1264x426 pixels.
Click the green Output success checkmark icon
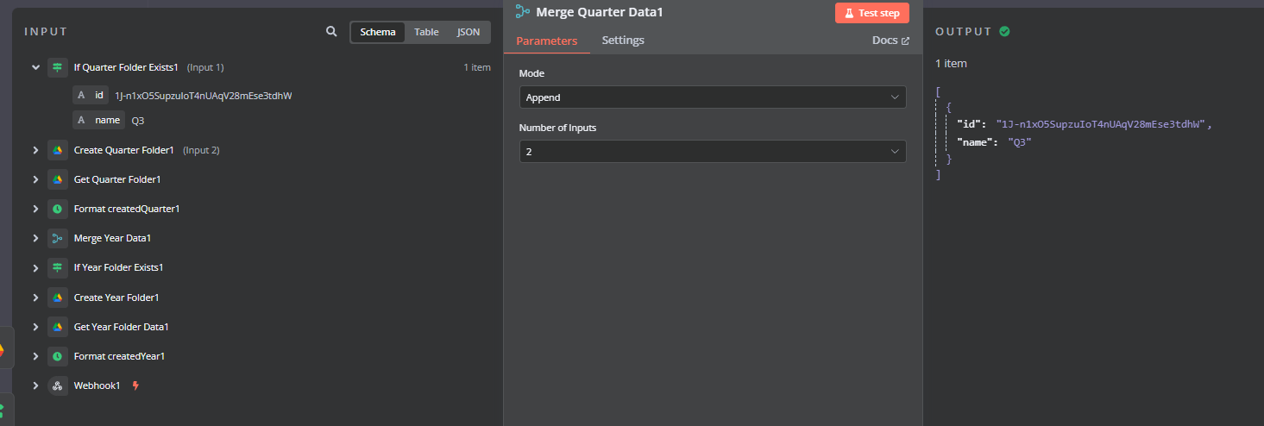coord(1004,31)
